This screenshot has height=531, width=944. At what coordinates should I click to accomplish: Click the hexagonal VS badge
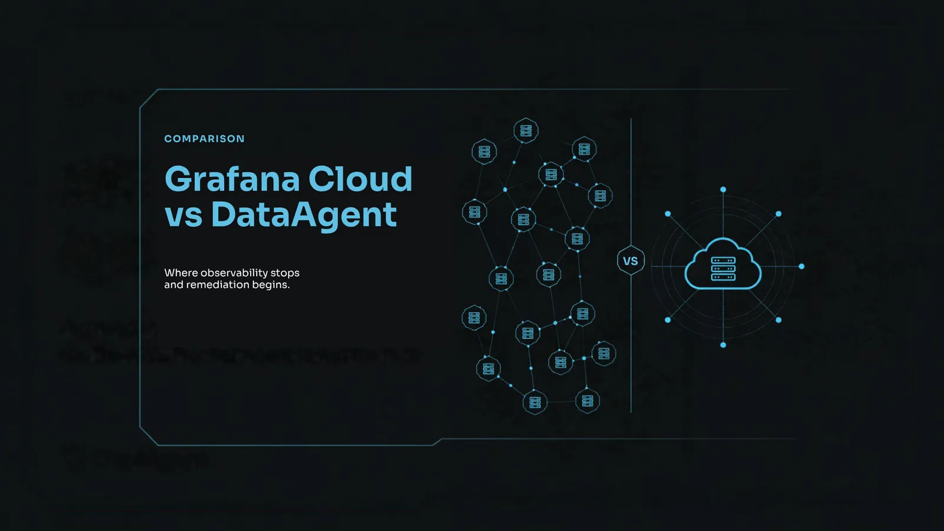(631, 261)
